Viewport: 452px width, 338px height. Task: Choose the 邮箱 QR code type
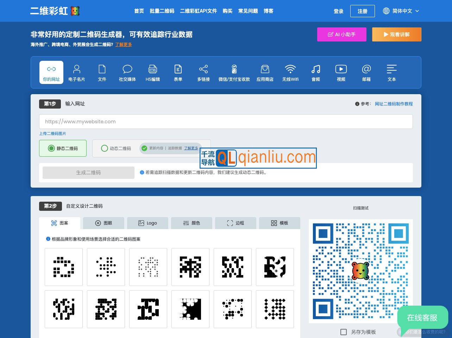(366, 72)
